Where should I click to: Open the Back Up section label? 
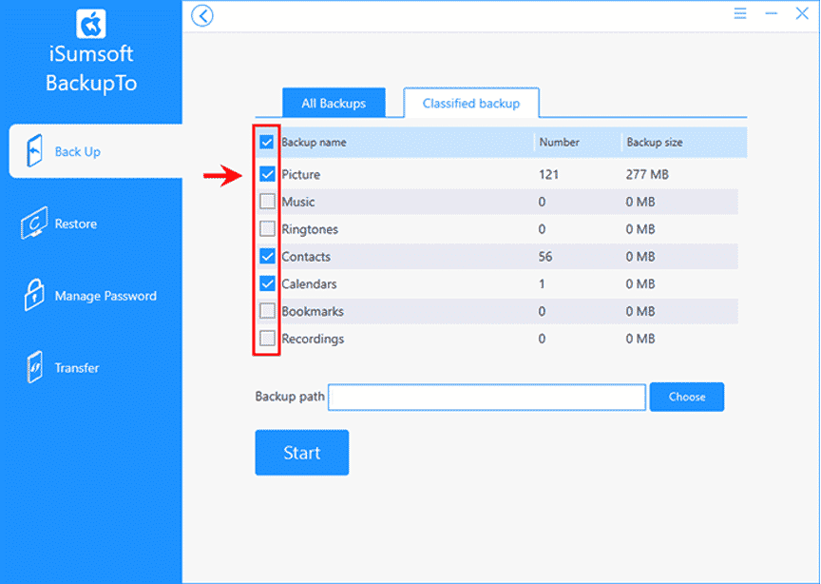pyautogui.click(x=78, y=151)
